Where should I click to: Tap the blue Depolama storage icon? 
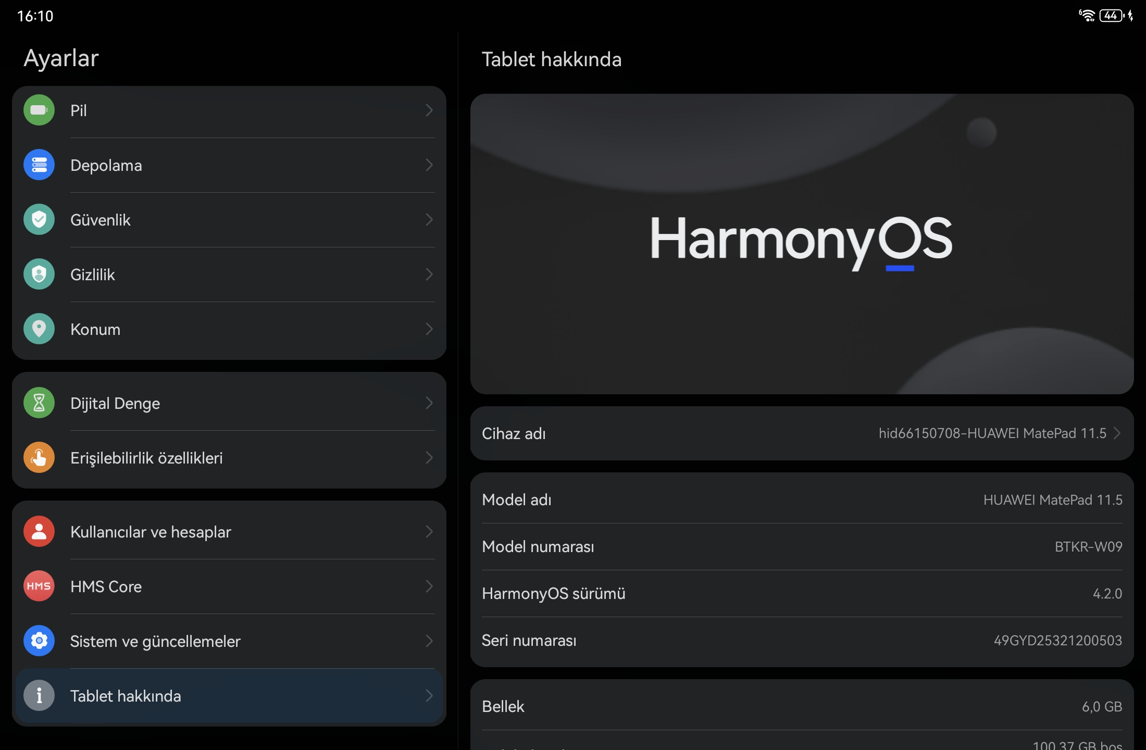tap(39, 165)
